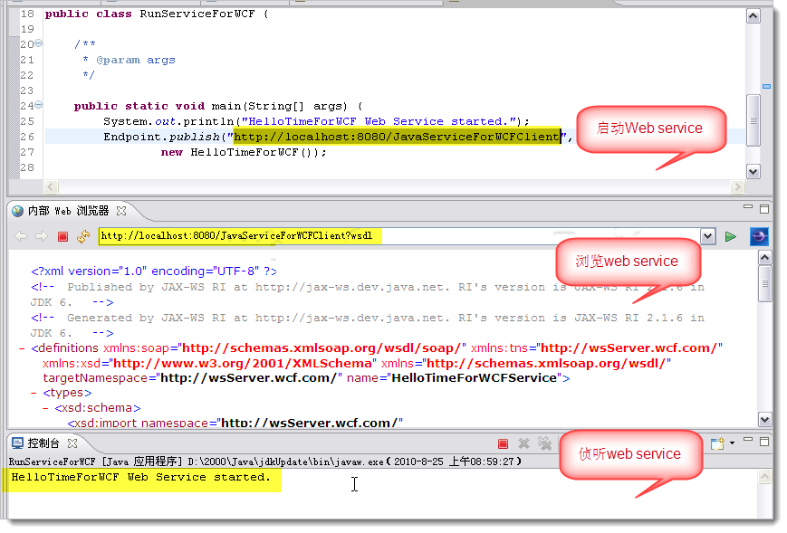The width and height of the screenshot is (787, 533).
Task: Click the RunServiceForWCF launch description line
Action: tap(265, 462)
